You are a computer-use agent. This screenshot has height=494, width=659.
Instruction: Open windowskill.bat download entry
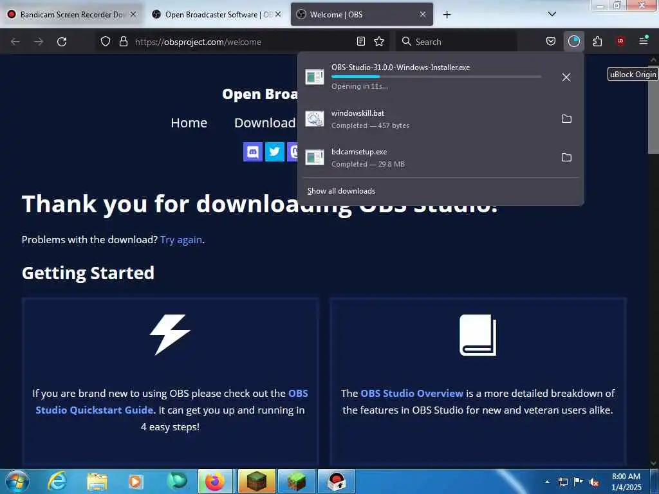(427, 119)
